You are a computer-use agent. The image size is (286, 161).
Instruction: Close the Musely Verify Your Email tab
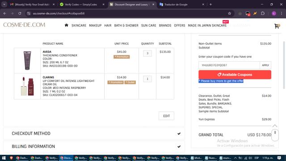pos(54,4)
